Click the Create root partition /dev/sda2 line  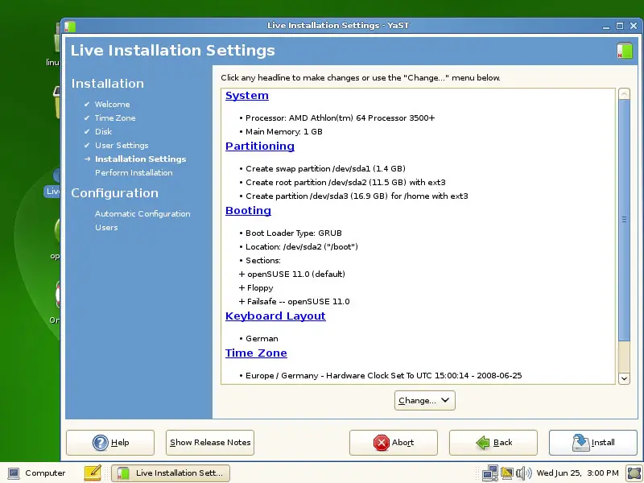pos(345,183)
